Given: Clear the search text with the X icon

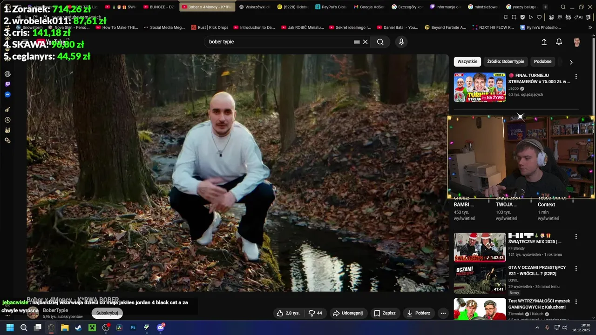Looking at the screenshot, I should (366, 42).
